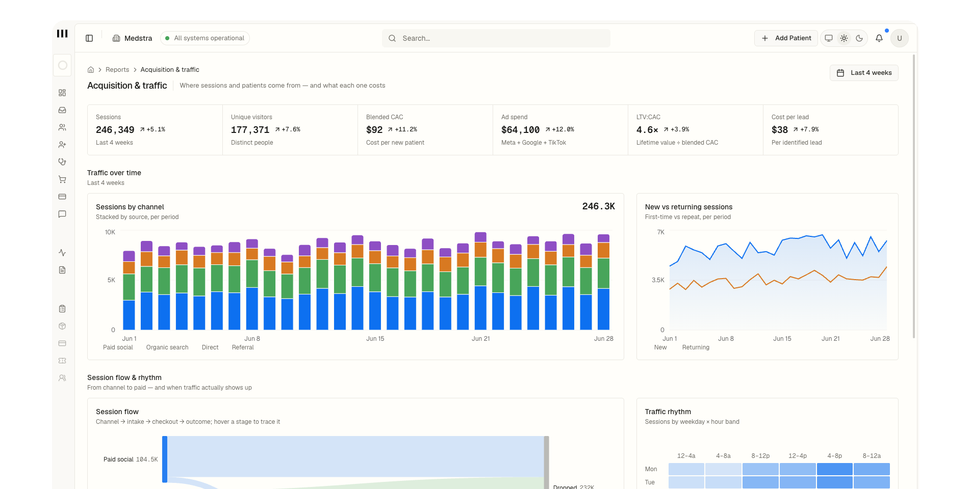The height and width of the screenshot is (489, 971).
Task: Click the LTV:CAC value 4.6×
Action: point(647,130)
